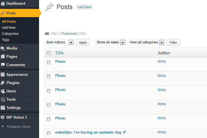Viewport: 207px width, 138px height.
Task: Open Categories in the Posts submenu
Action: (10, 34)
